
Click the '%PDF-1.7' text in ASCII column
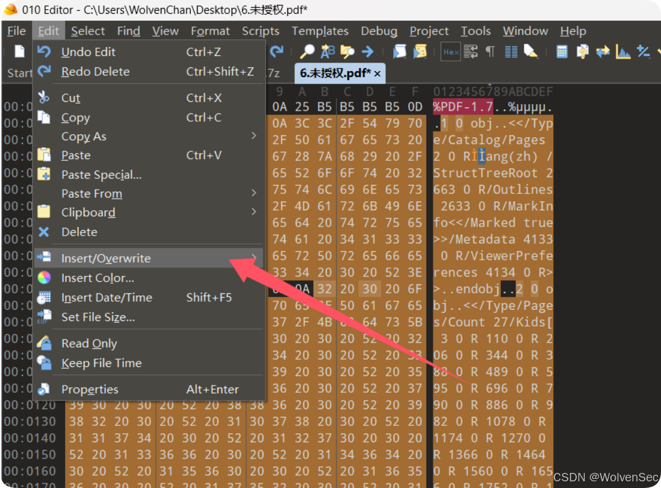(463, 107)
